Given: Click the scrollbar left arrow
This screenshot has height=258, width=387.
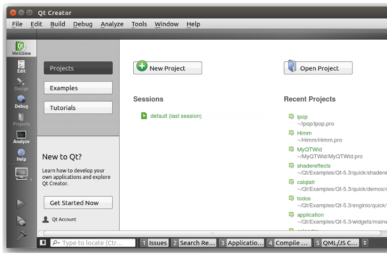Looking at the screenshot, I should [x=41, y=233].
